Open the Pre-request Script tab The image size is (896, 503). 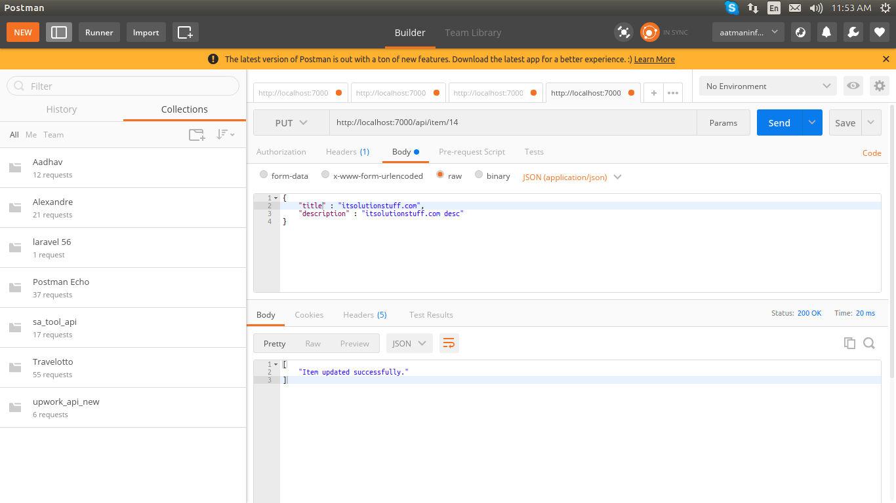[472, 152]
